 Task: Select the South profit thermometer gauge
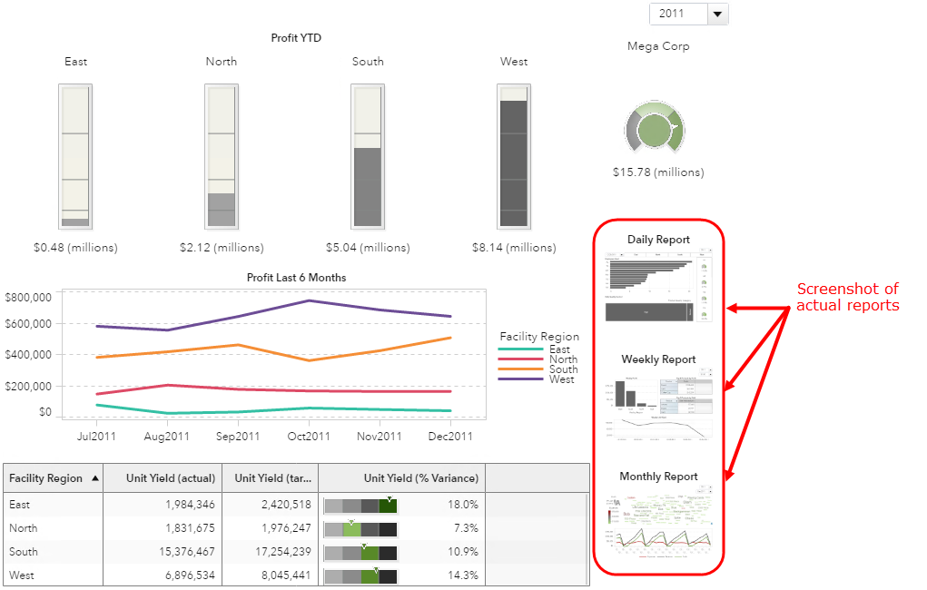point(368,155)
